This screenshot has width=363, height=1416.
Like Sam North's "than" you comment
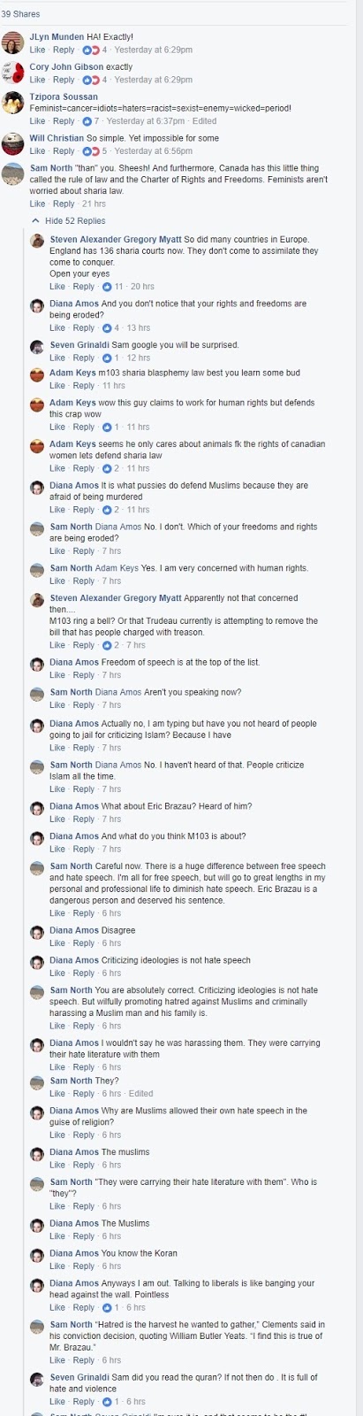click(x=37, y=204)
